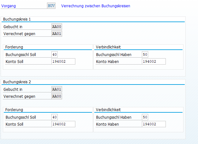Click Konto Haben input in Buchungskreis 2
The height and width of the screenshot is (144, 198).
(x=154, y=124)
